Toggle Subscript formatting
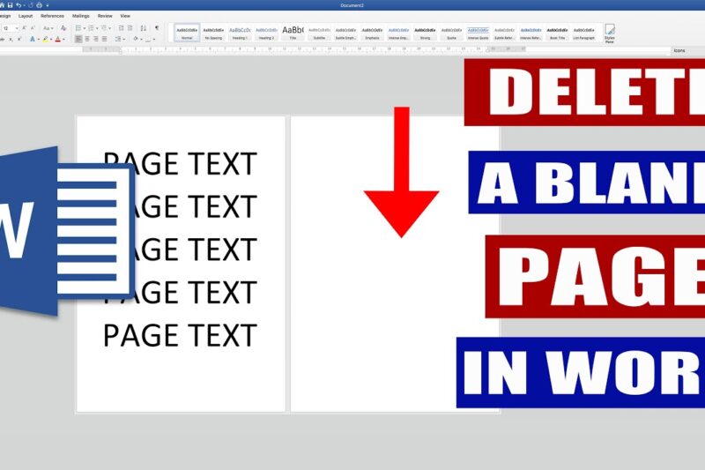 point(11,40)
